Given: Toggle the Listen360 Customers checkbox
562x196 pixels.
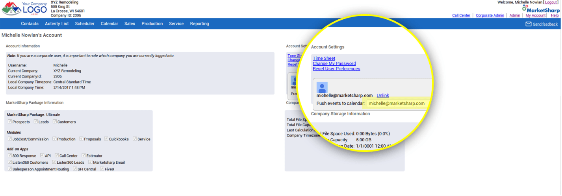Looking at the screenshot, I should point(9,162).
